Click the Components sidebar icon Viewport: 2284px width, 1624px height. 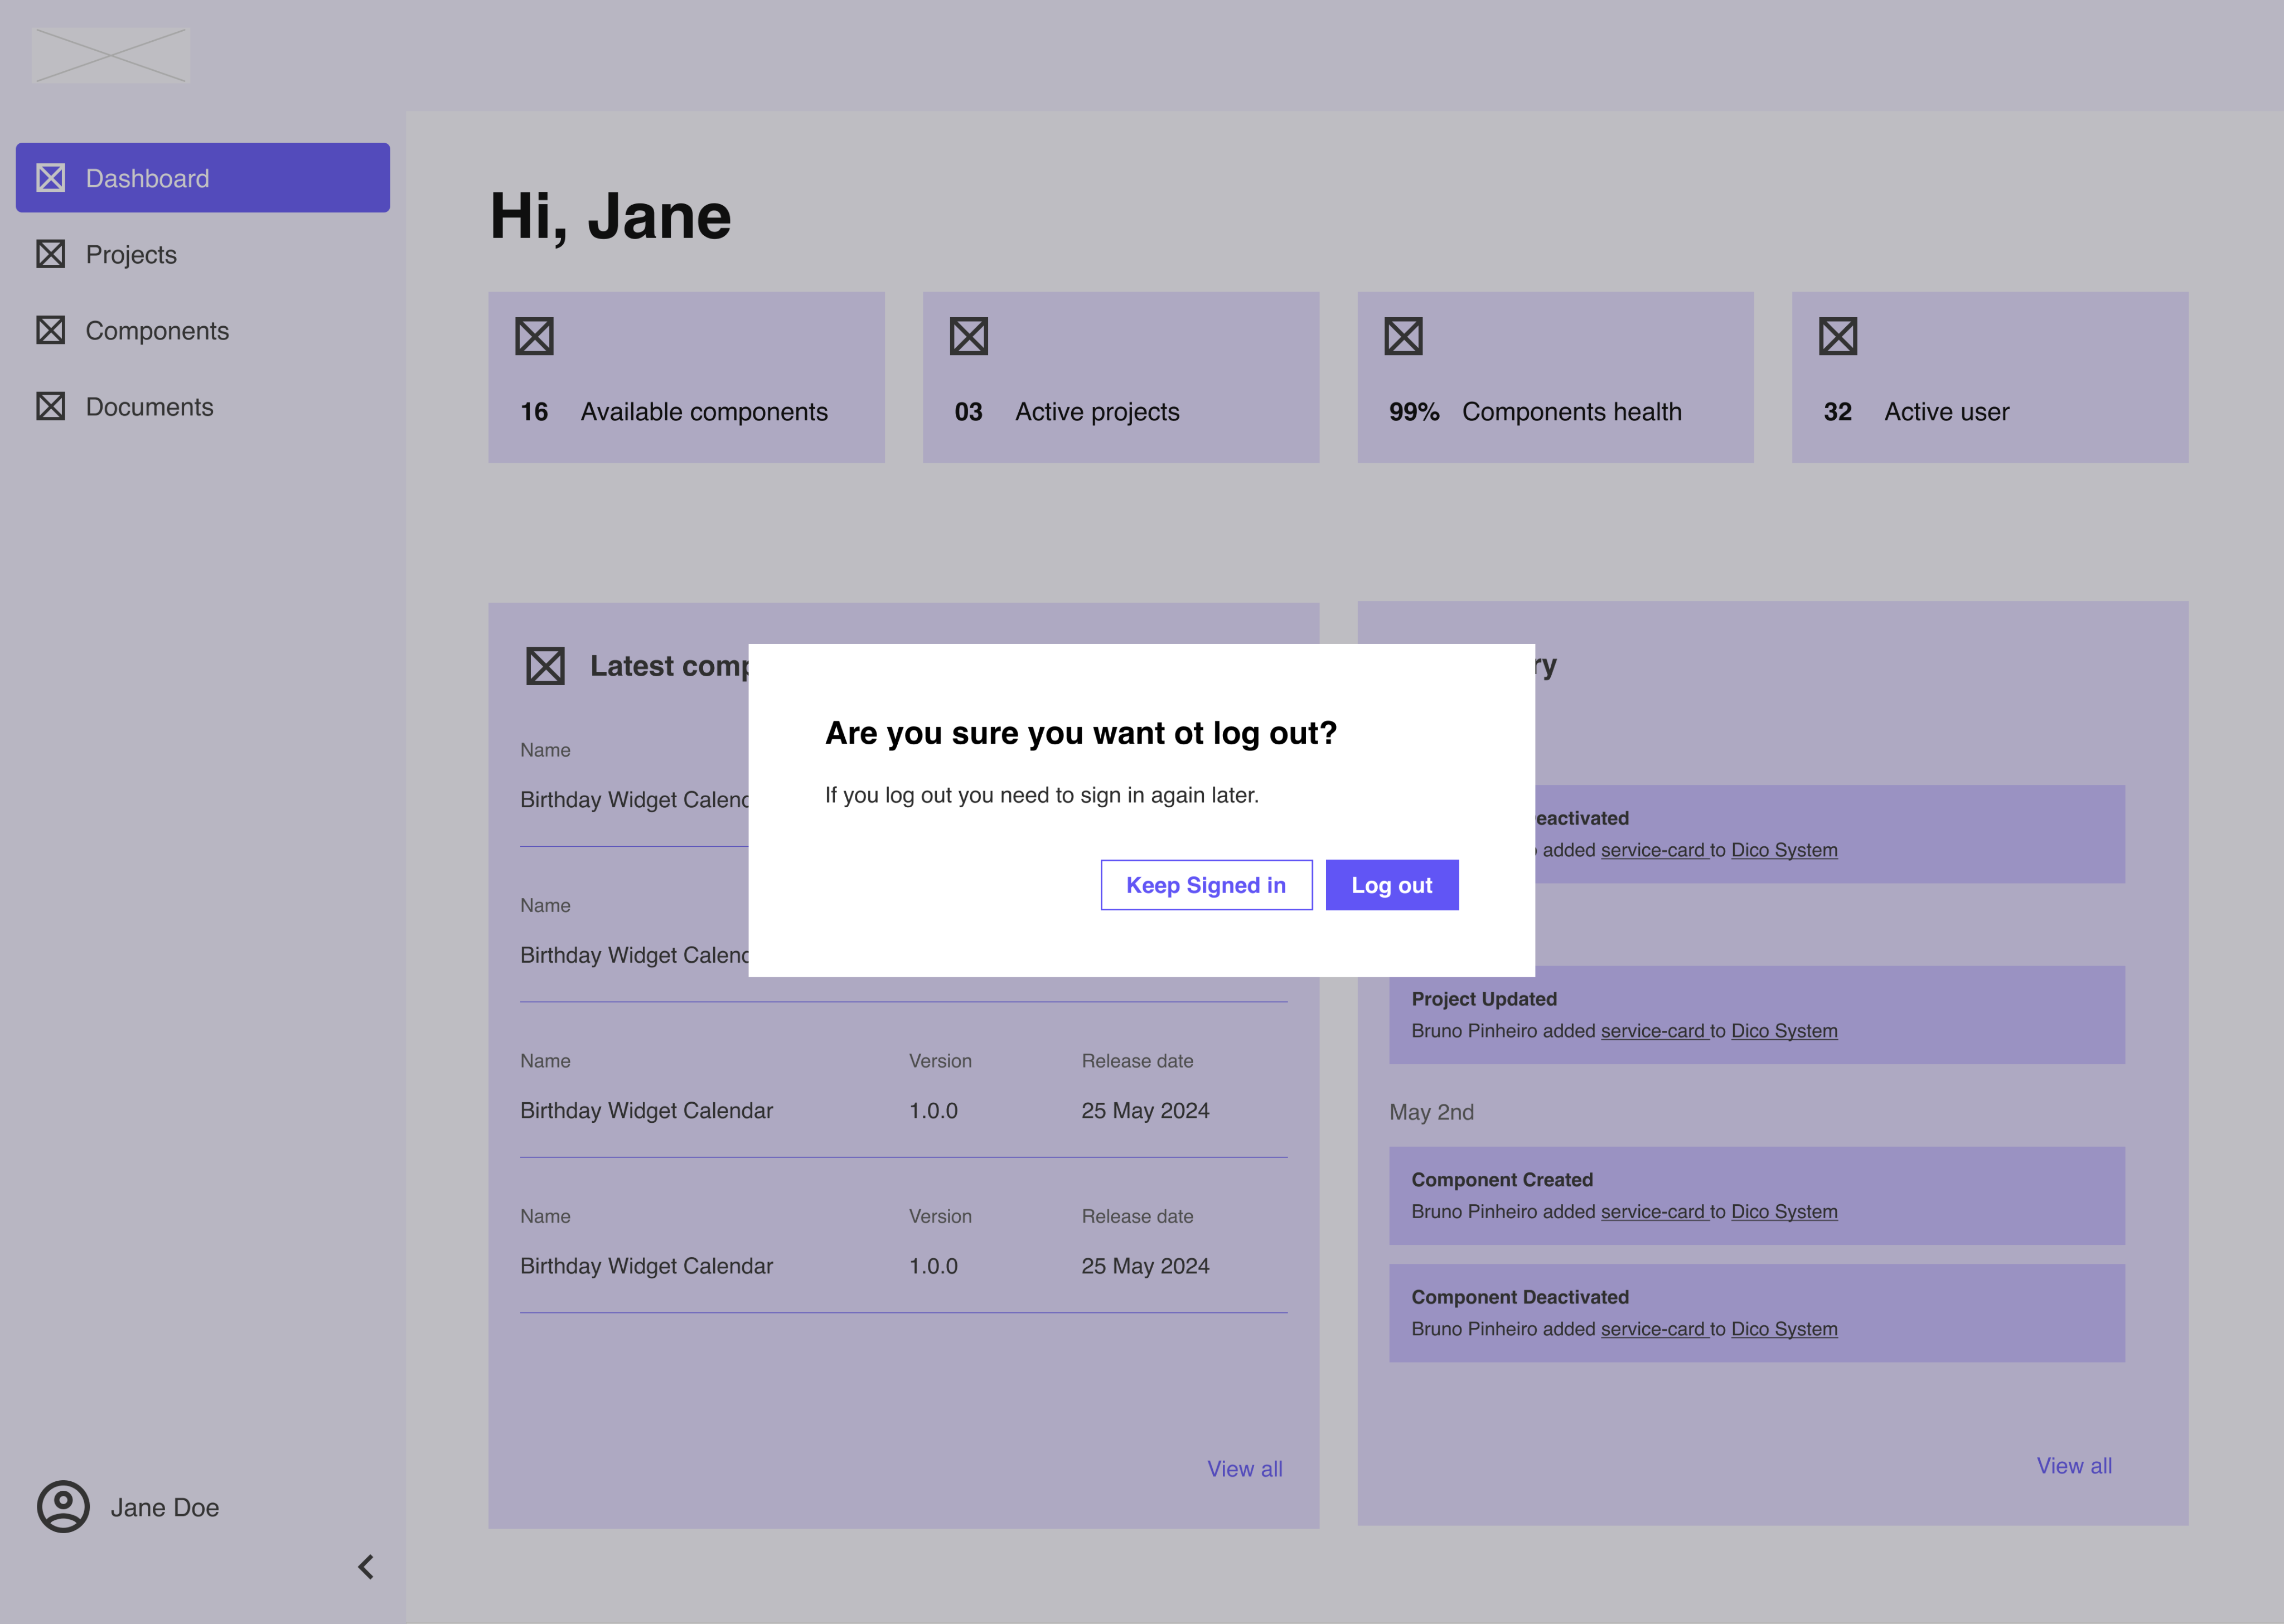tap(51, 330)
